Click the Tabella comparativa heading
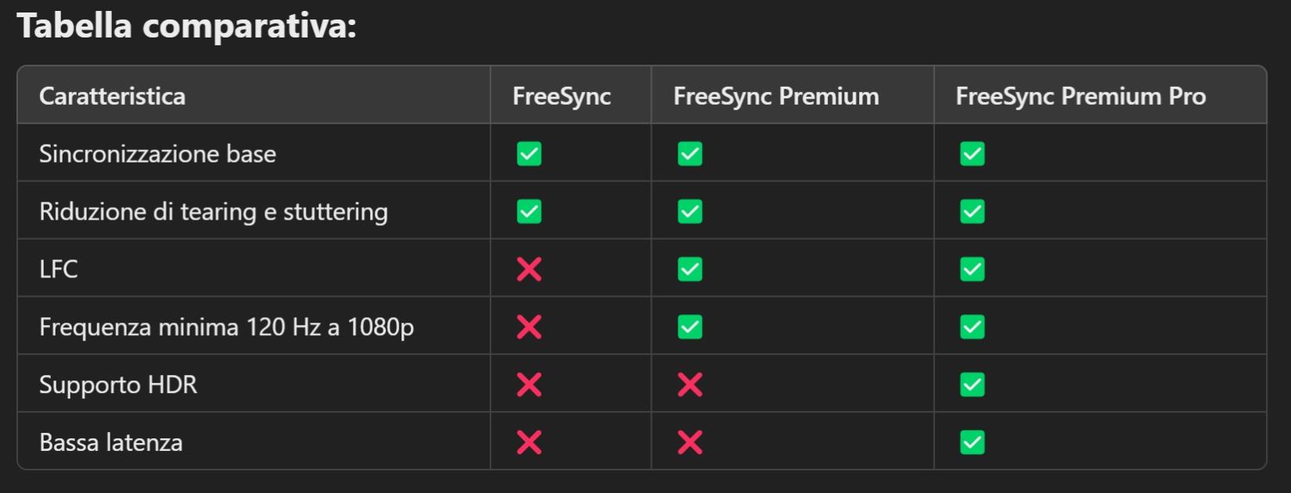Viewport: 1291px width, 493px height. [x=186, y=26]
